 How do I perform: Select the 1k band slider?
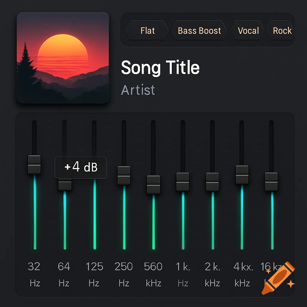(183, 181)
